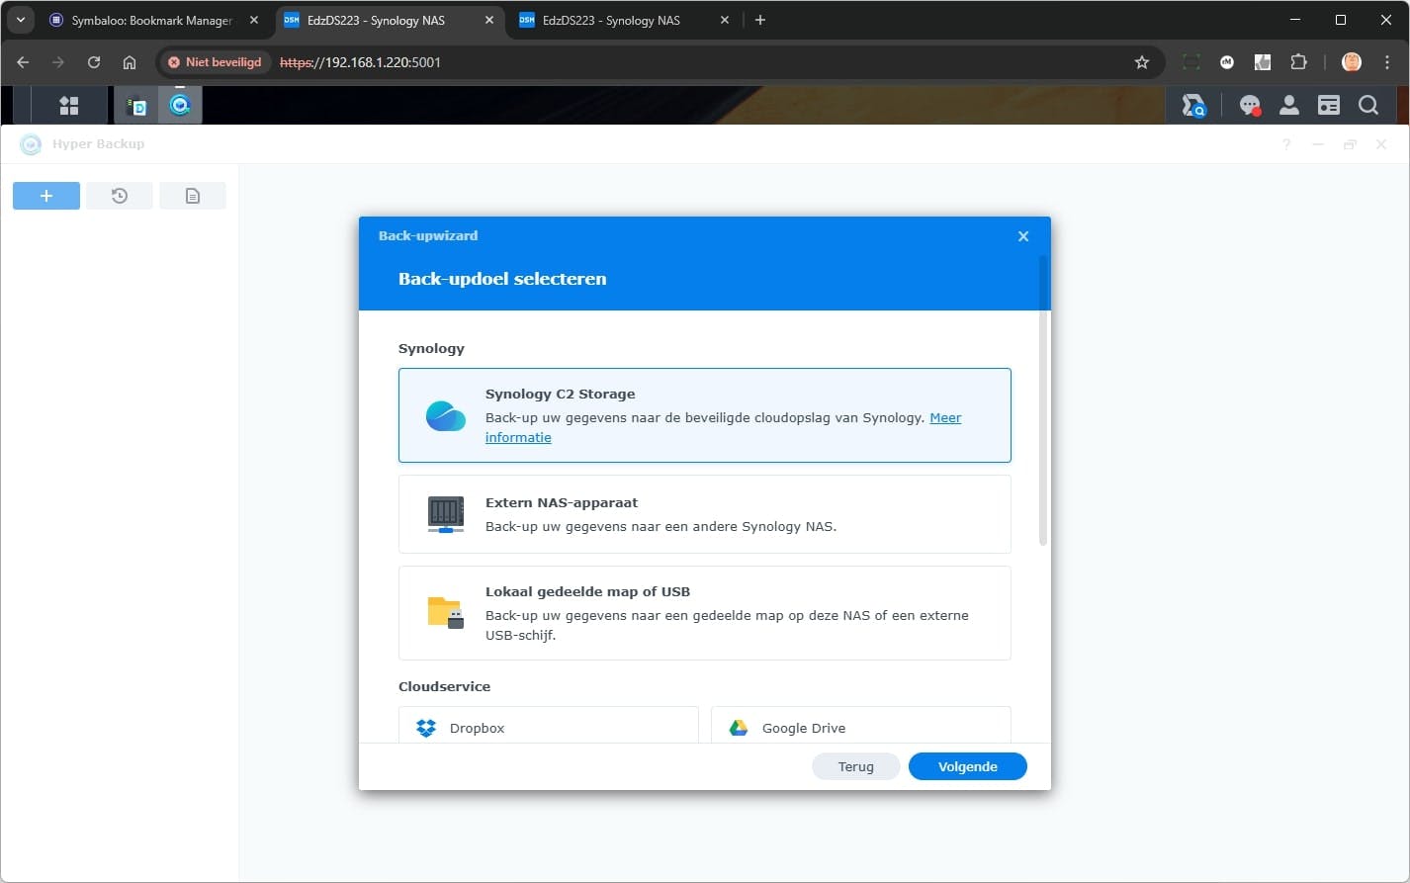Viewport: 1410px width, 883px height.
Task: Open the backup restore (version history) icon
Action: point(120,195)
